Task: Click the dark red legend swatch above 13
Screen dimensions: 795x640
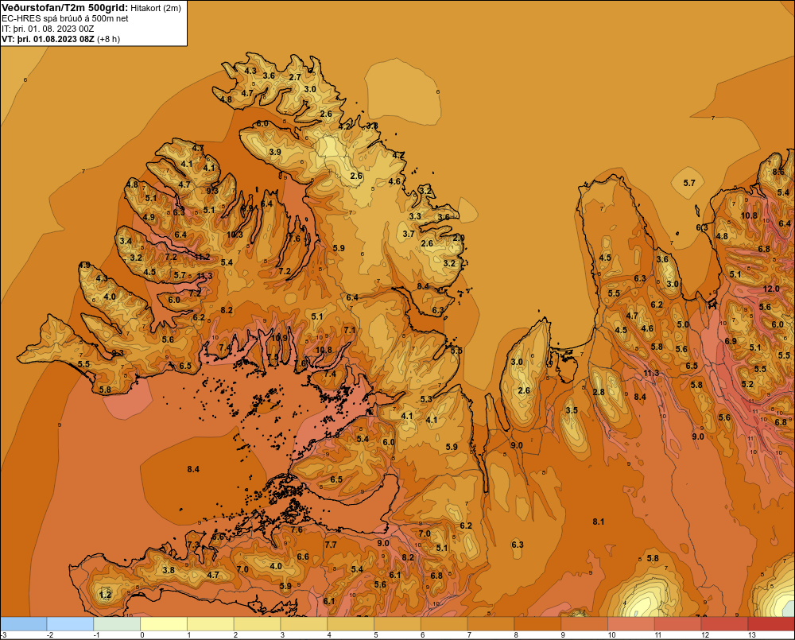Action: pyautogui.click(x=771, y=624)
